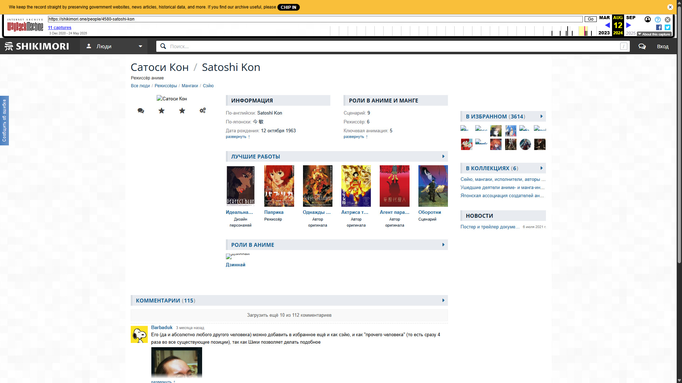This screenshot has height=383, width=682.
Task: Go to the previous capture with the left arrow
Action: click(x=607, y=25)
